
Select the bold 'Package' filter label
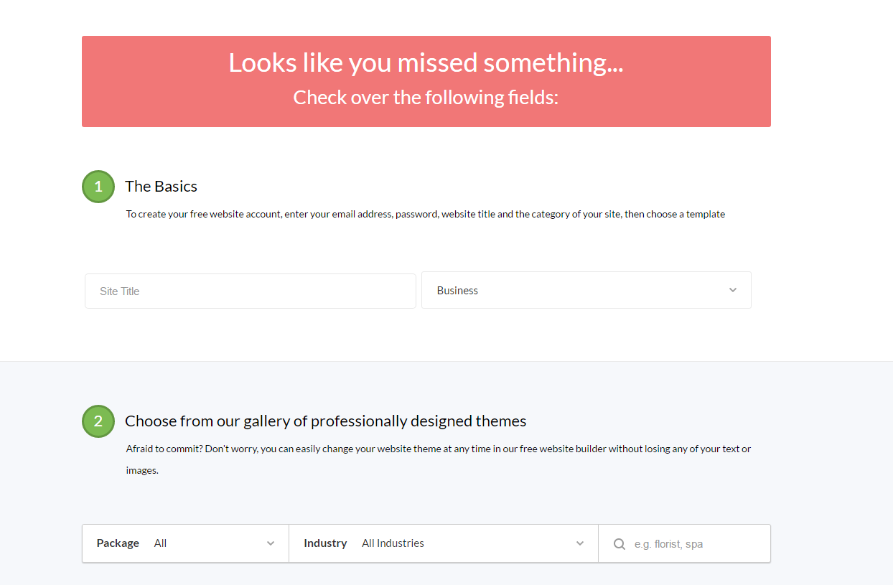click(x=118, y=543)
